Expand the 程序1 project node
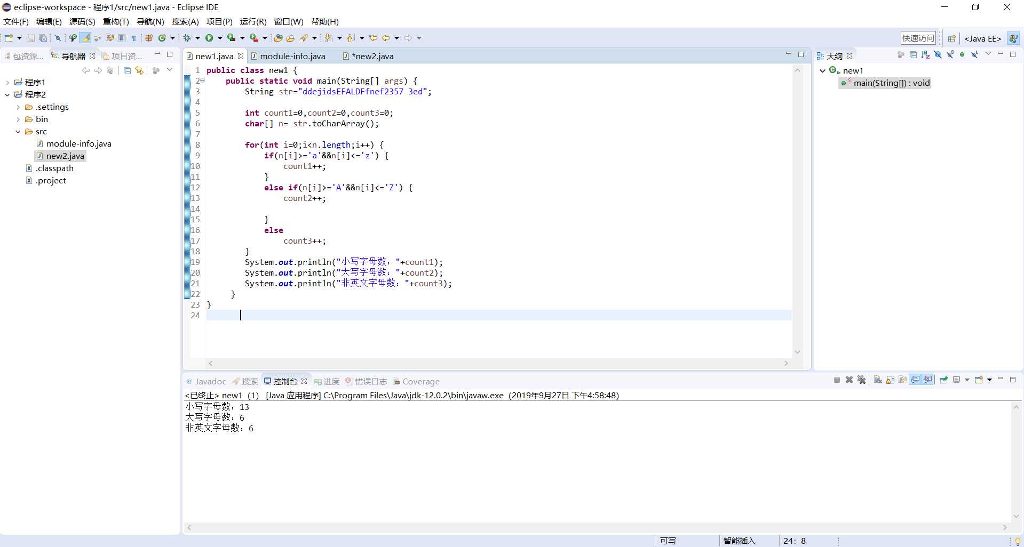 pyautogui.click(x=7, y=82)
